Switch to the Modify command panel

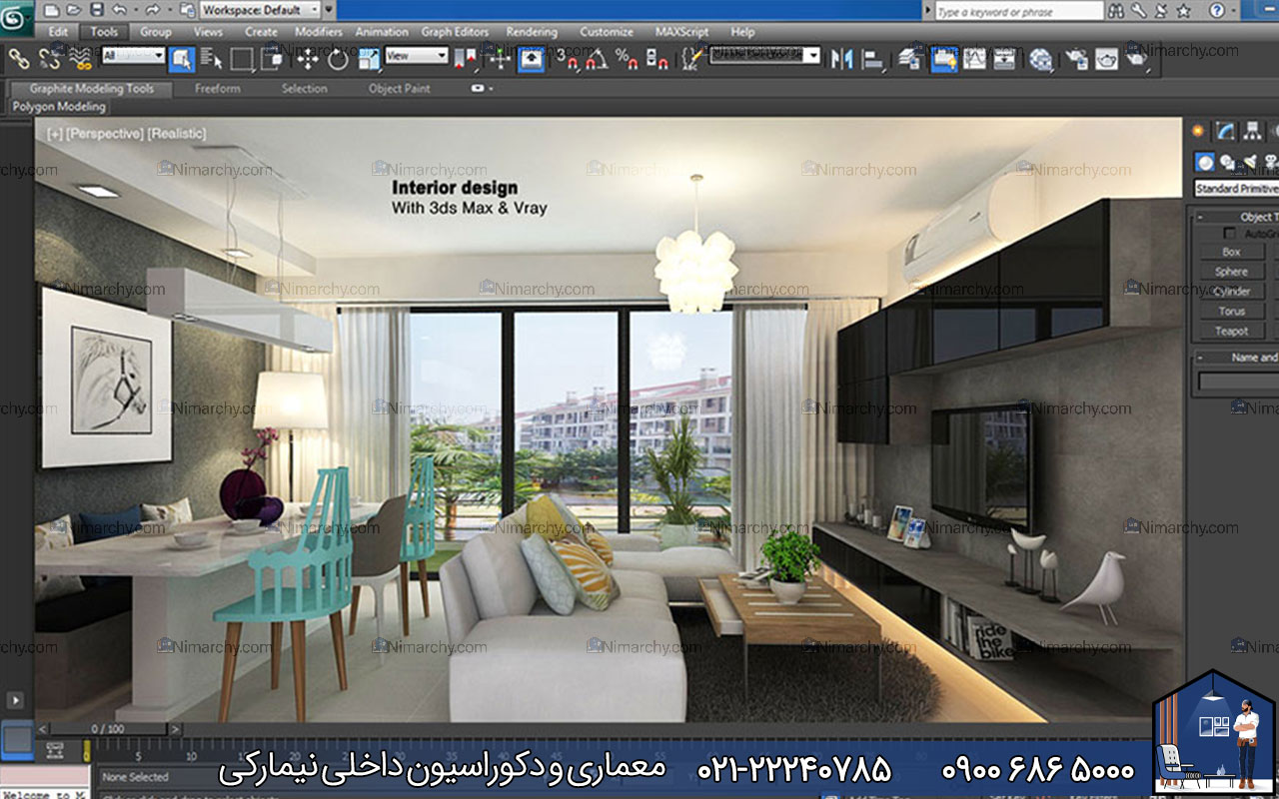[1223, 131]
